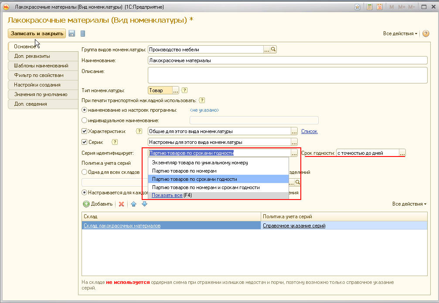Click magnifier icon beside Группа видов номенклатуры
The height and width of the screenshot is (303, 439).
point(273,50)
